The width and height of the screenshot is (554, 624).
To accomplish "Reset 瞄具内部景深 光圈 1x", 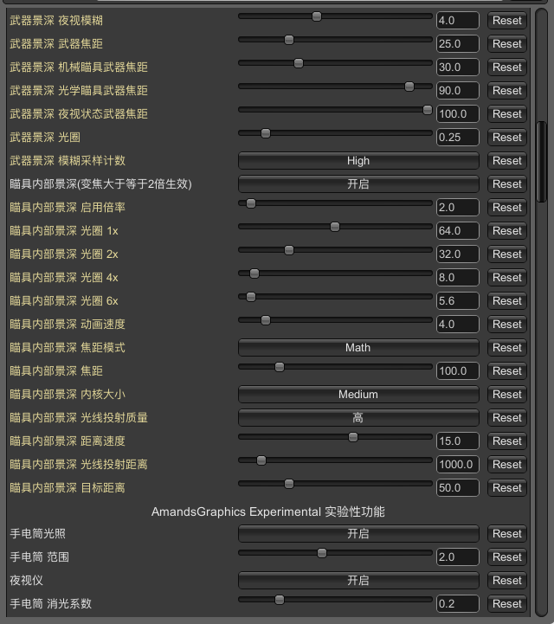I will click(507, 231).
